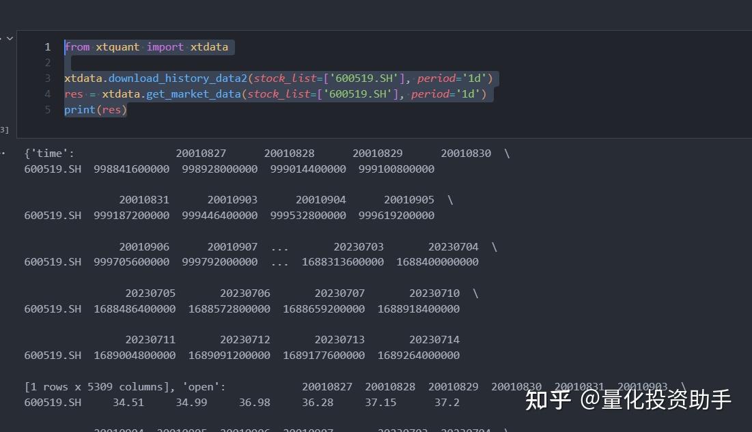This screenshot has width=752, height=432.
Task: Open the @量化投资助手 author link
Action: pos(655,401)
